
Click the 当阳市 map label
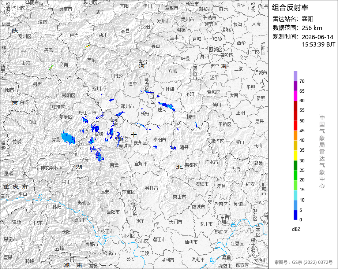coord(113,212)
